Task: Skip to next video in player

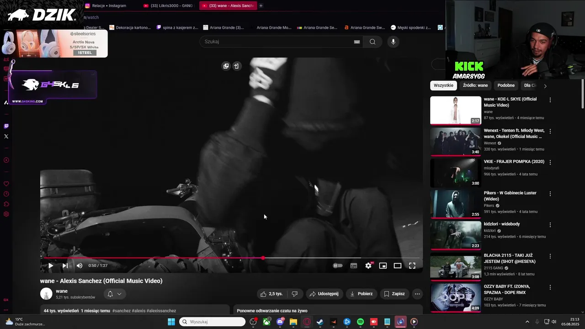Action: click(x=65, y=265)
